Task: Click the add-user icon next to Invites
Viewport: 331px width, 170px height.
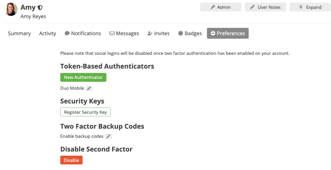Action: (x=150, y=33)
